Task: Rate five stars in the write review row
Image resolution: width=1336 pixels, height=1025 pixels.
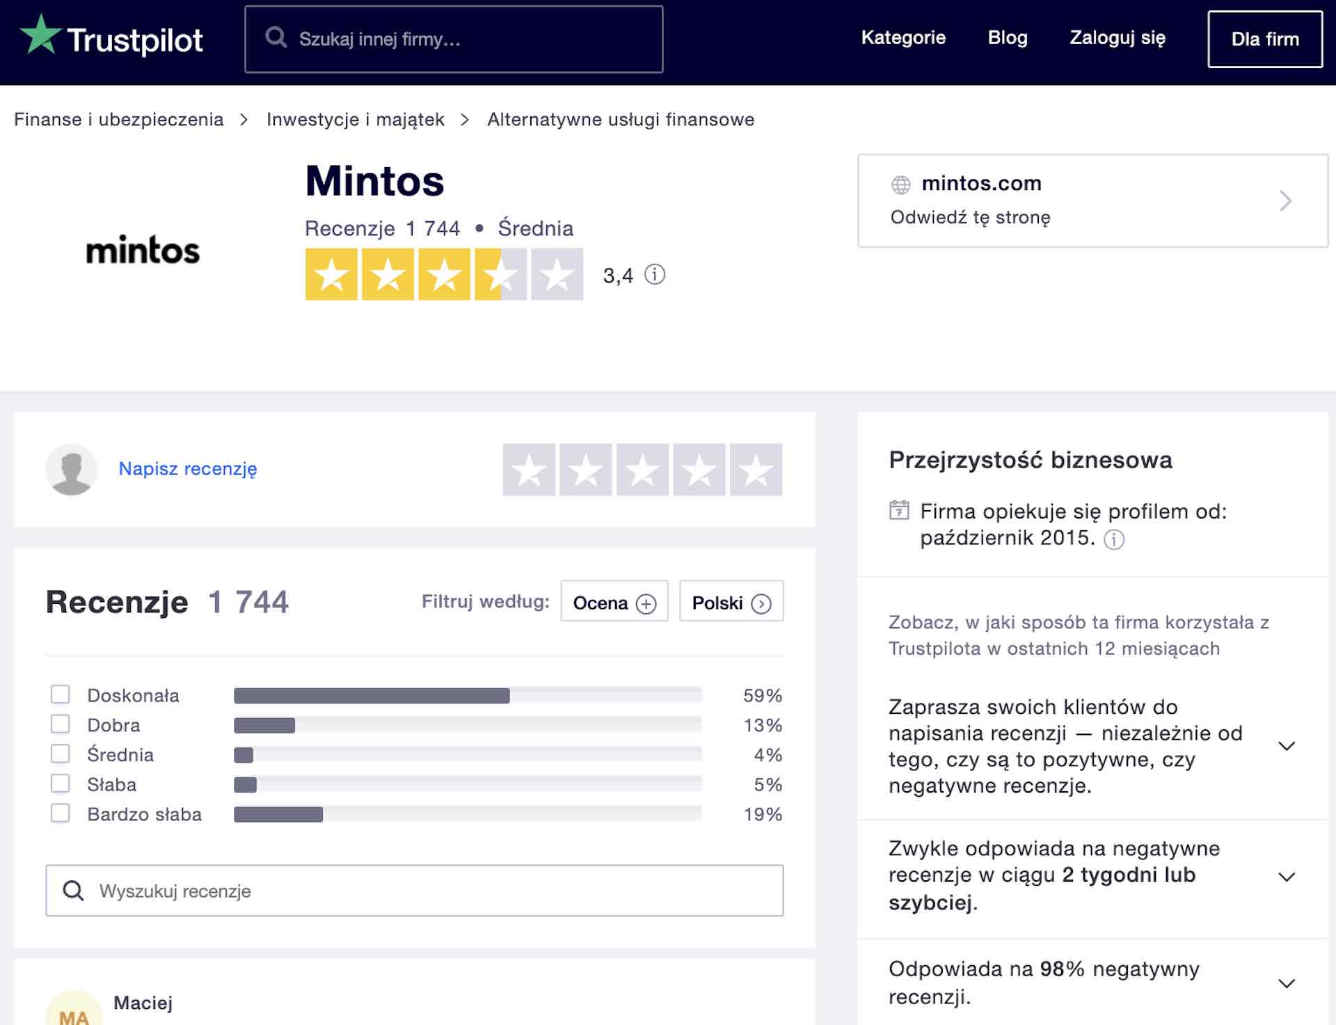Action: tap(756, 470)
